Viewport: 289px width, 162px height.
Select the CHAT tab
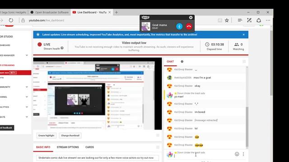click(x=170, y=62)
